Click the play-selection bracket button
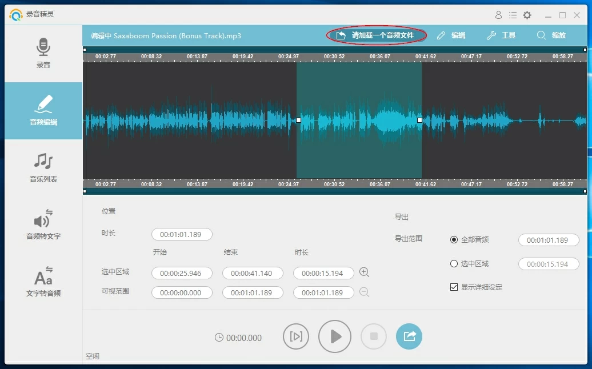Screen dimensions: 592x369 tap(296, 337)
